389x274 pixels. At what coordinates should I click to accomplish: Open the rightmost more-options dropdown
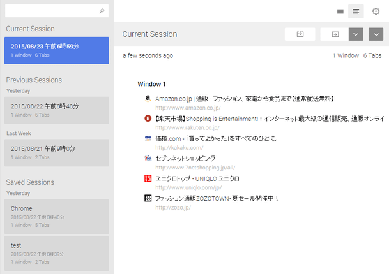pyautogui.click(x=376, y=34)
